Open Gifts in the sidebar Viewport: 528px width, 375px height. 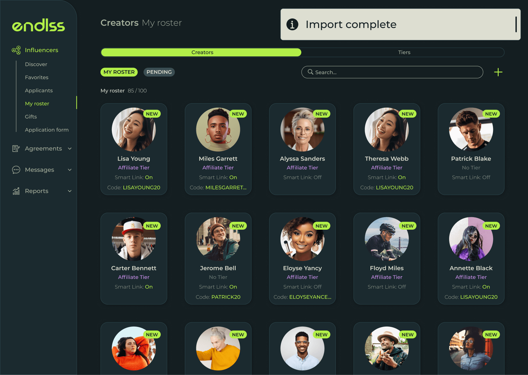coord(31,117)
